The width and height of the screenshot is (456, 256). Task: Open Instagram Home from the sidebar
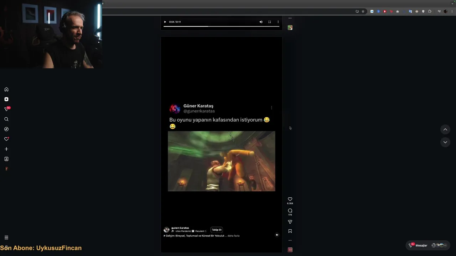coord(6,89)
